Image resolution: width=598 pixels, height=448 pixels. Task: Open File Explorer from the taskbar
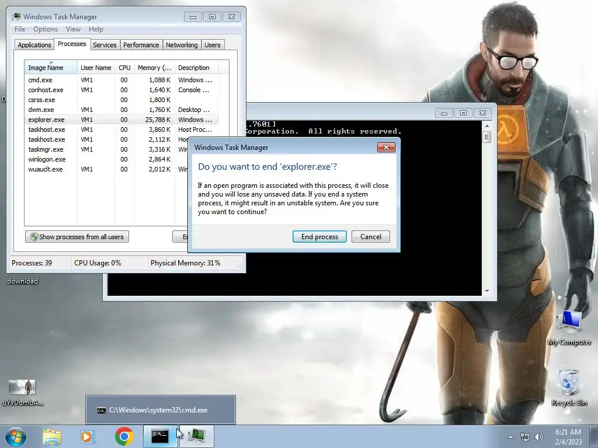52,436
